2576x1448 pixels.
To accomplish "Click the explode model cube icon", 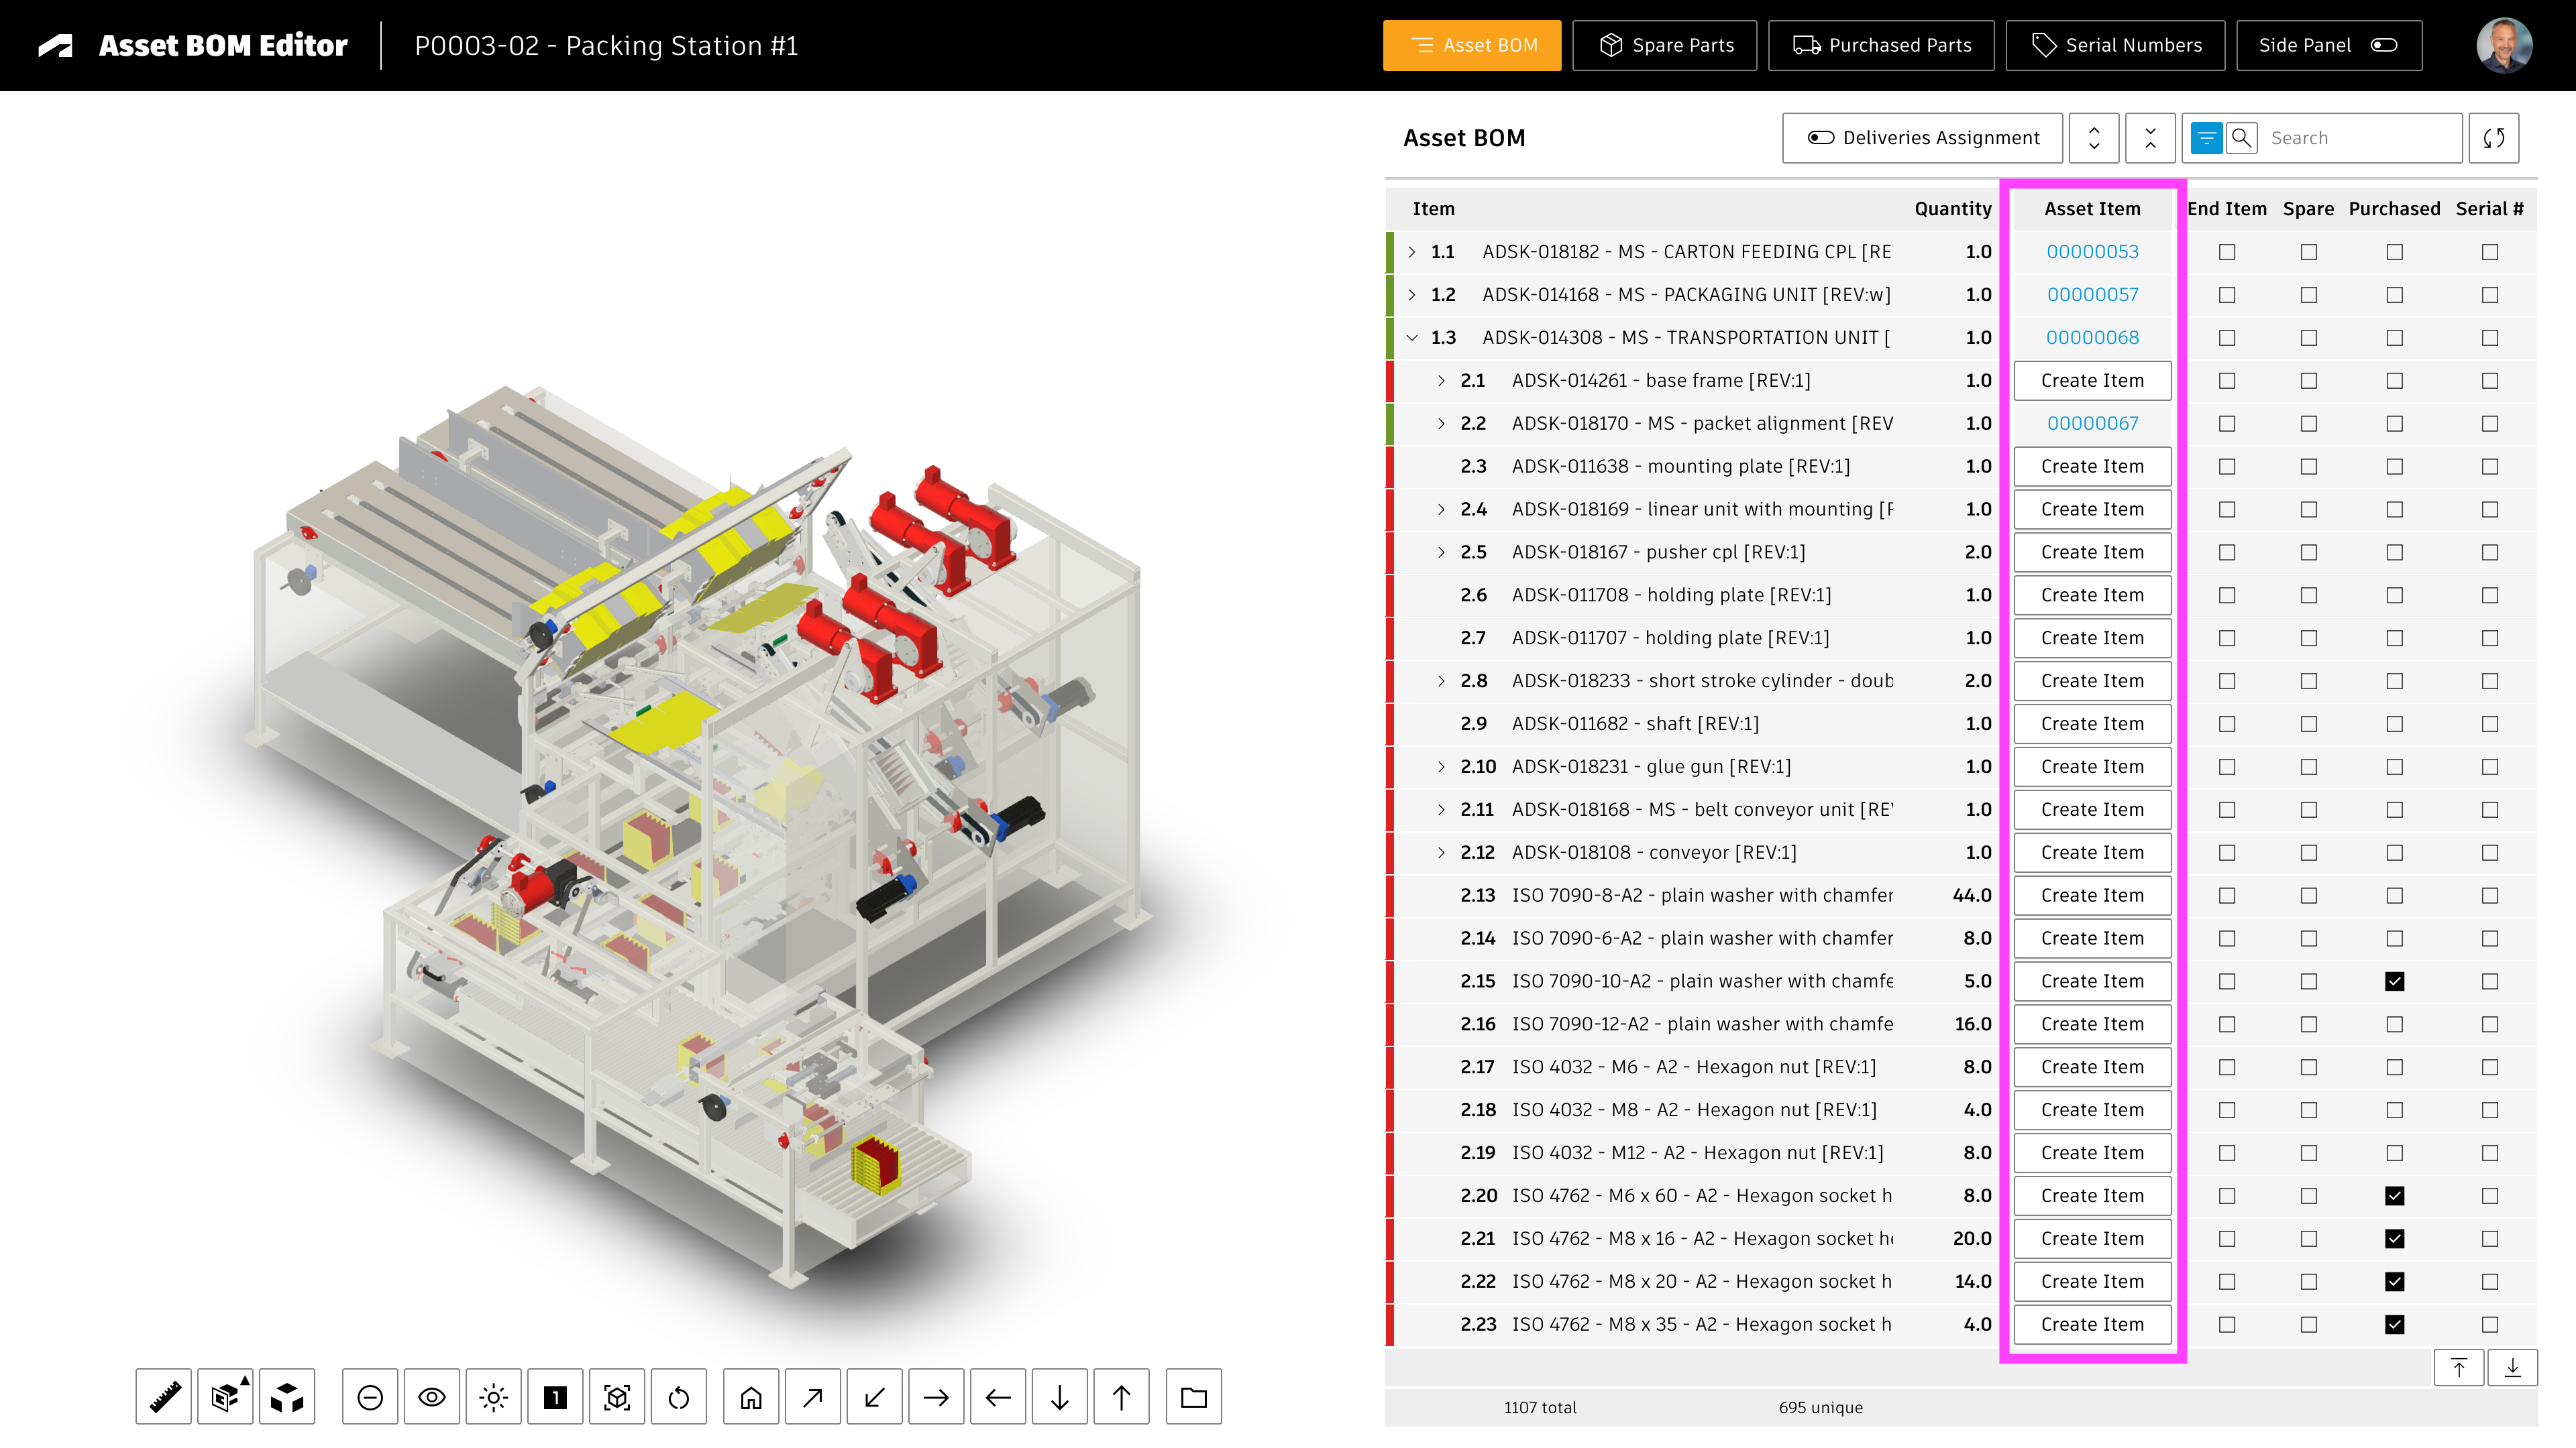I will point(287,1396).
